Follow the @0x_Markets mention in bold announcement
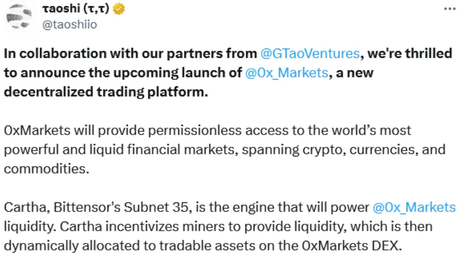Viewport: 470px width, 259px height. pyautogui.click(x=287, y=73)
